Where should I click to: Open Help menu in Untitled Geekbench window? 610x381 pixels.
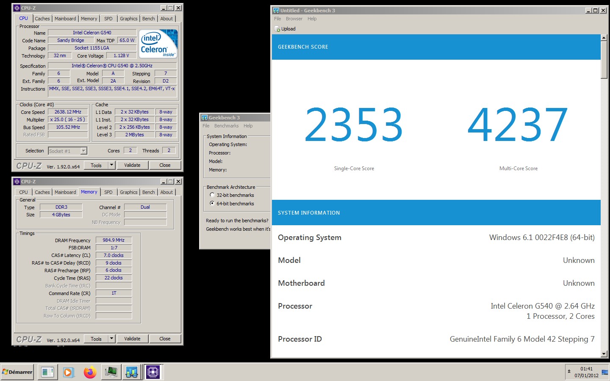[x=312, y=19]
